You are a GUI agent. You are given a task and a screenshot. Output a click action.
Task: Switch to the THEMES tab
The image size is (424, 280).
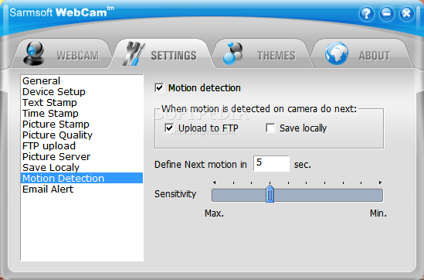(x=261, y=53)
